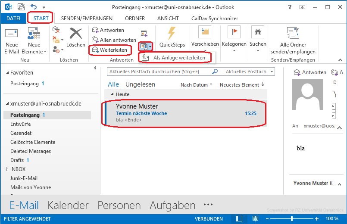Image resolution: width=347 pixels, height=224 pixels.
Task: Collapse the ribbon with the arrow
Action: 341,60
